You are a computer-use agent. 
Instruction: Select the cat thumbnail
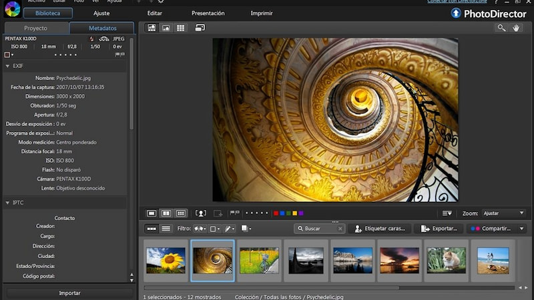pyautogui.click(x=446, y=261)
